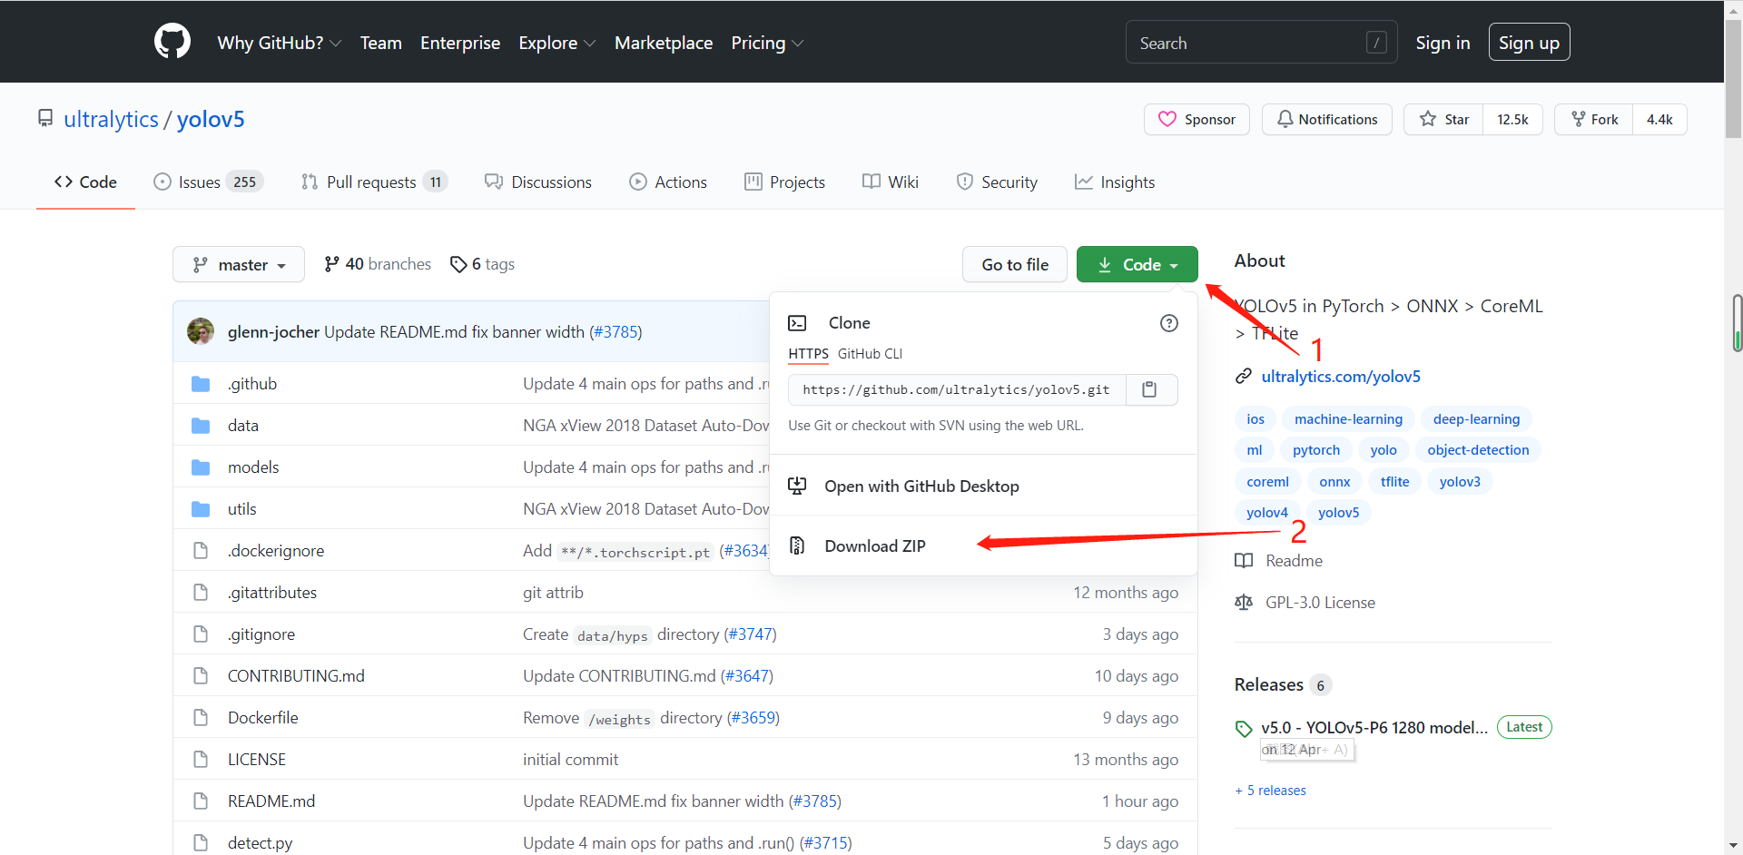Image resolution: width=1743 pixels, height=855 pixels.
Task: Open the master branch dropdown
Action: [239, 264]
